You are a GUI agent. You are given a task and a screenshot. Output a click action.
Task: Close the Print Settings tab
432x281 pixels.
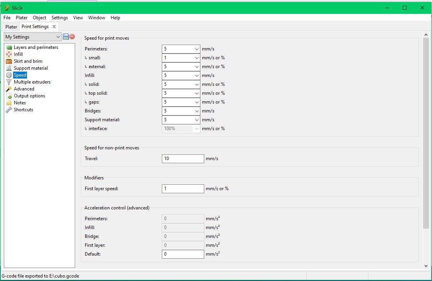tap(54, 27)
